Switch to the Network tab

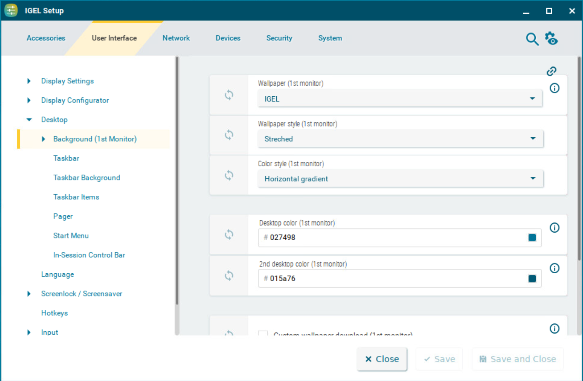point(176,38)
